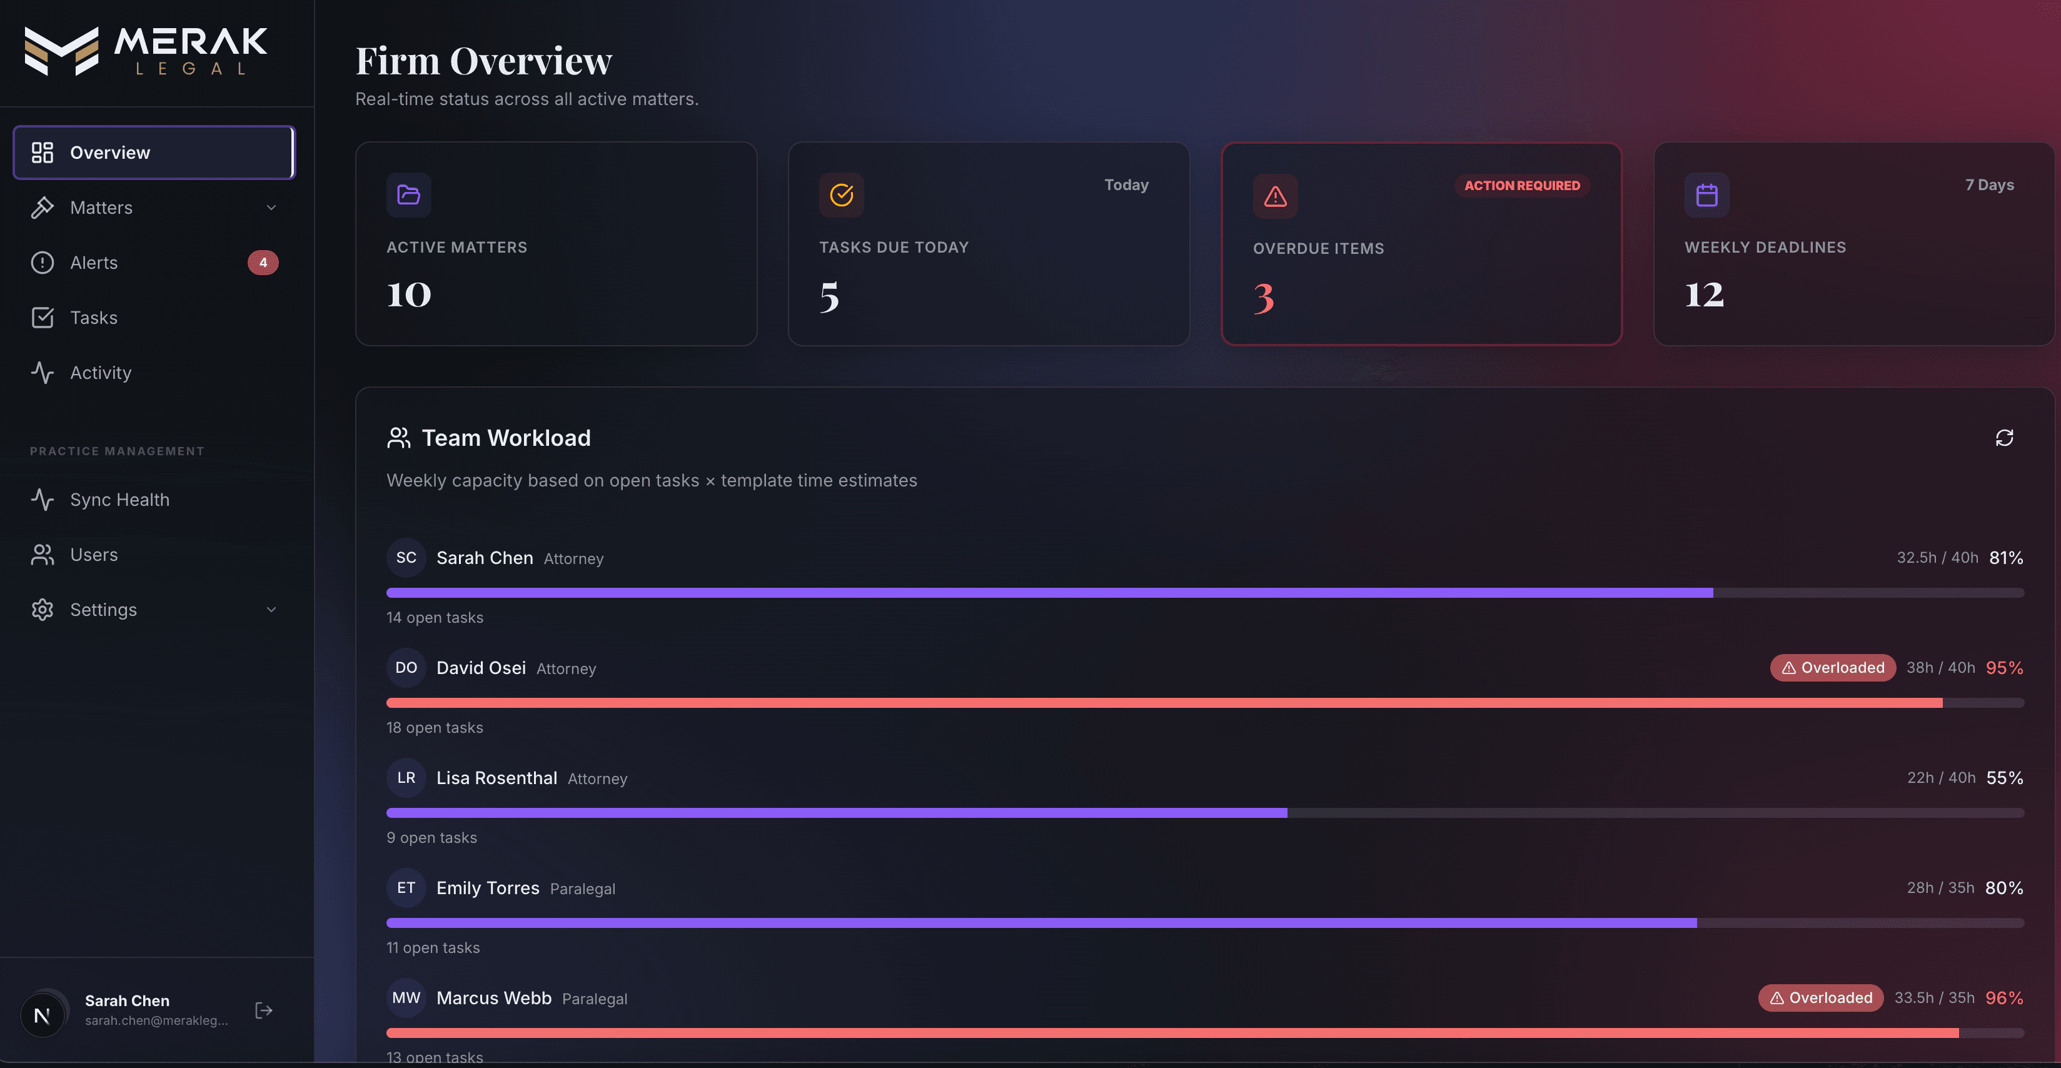Click the Tasks checkbox icon

[x=43, y=318]
